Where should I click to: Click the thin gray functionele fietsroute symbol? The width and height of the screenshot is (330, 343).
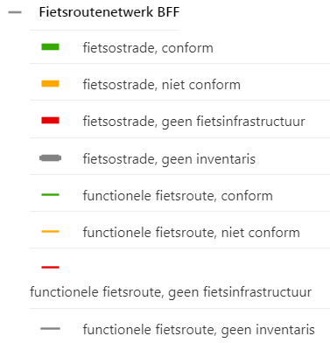tap(50, 328)
